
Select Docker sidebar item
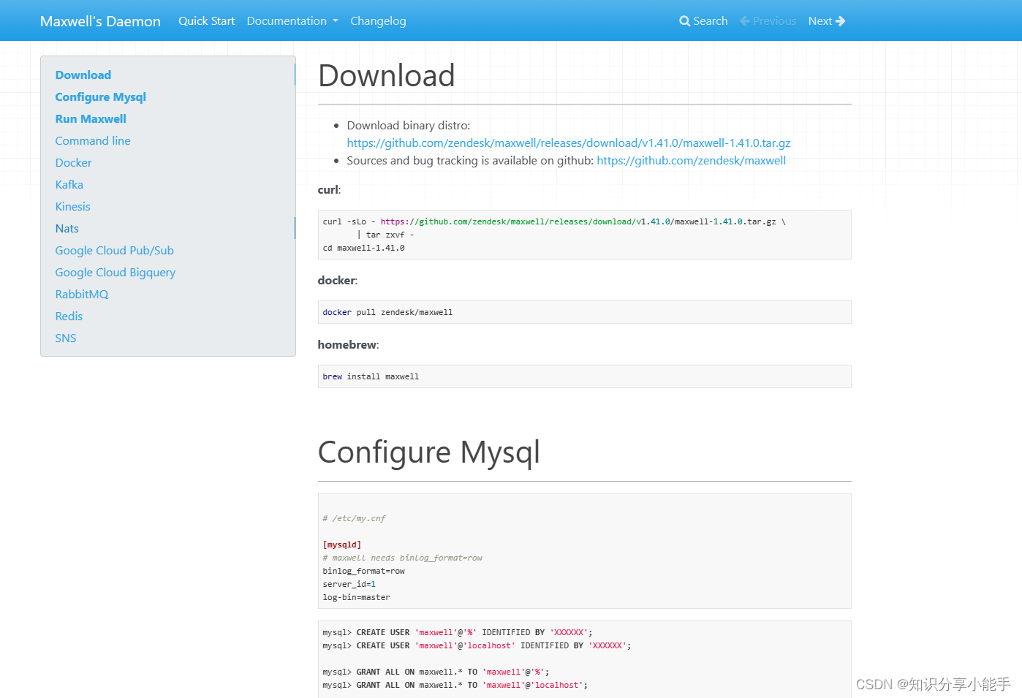(x=74, y=162)
